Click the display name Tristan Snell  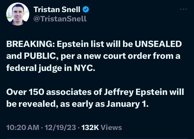coord(57,10)
